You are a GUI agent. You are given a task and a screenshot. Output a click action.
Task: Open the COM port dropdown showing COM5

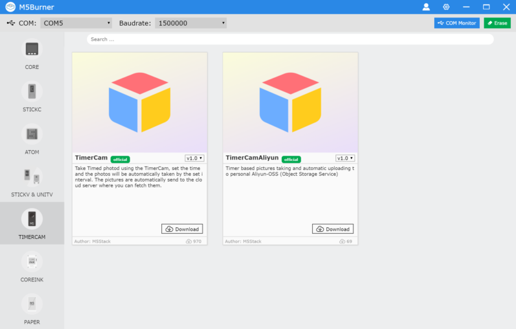click(x=76, y=23)
